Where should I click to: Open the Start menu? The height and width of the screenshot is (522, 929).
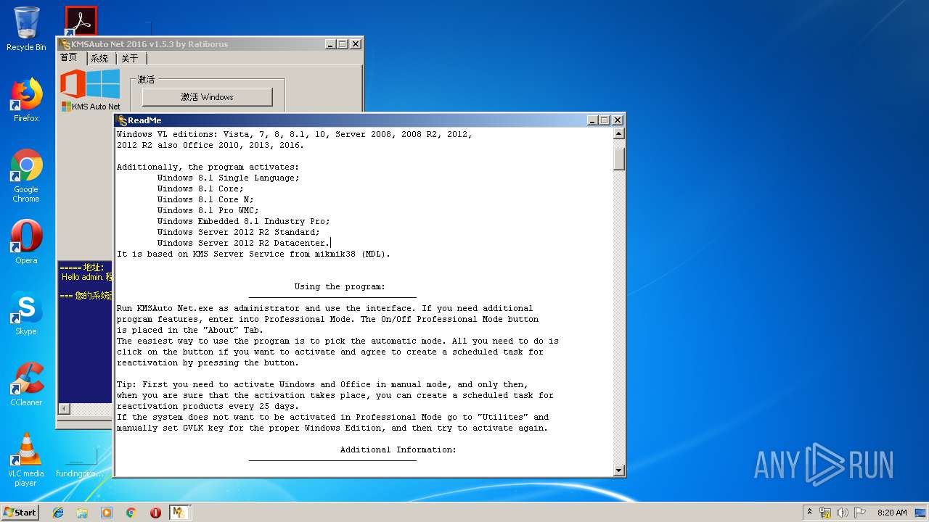point(20,513)
